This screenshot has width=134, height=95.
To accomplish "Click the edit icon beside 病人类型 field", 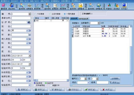I will [30, 39].
